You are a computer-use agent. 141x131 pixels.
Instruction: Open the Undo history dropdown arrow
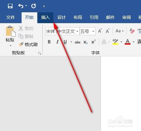pos(26,6)
